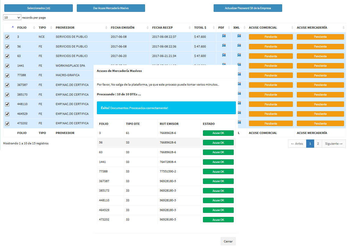
Task: Uncheck the checkbox for folio 77388
Action: click(7, 76)
